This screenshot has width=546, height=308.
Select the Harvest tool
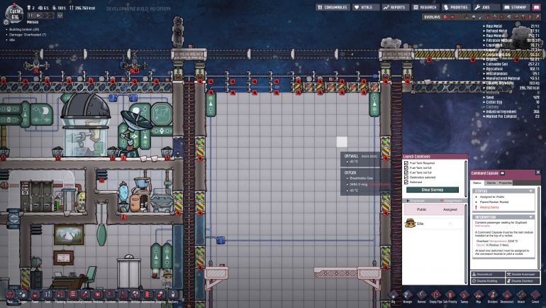[x=422, y=296]
